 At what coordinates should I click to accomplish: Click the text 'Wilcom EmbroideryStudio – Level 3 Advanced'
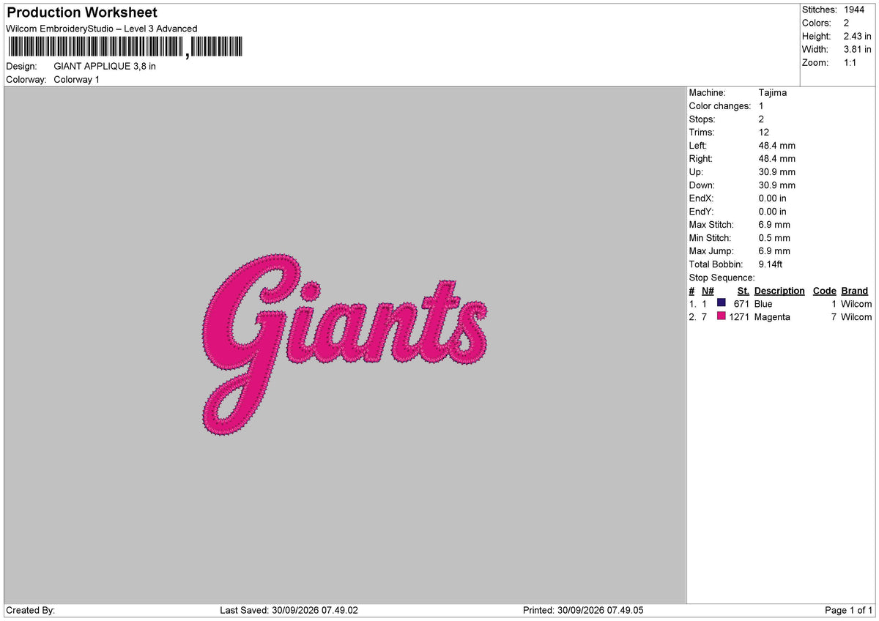102,29
